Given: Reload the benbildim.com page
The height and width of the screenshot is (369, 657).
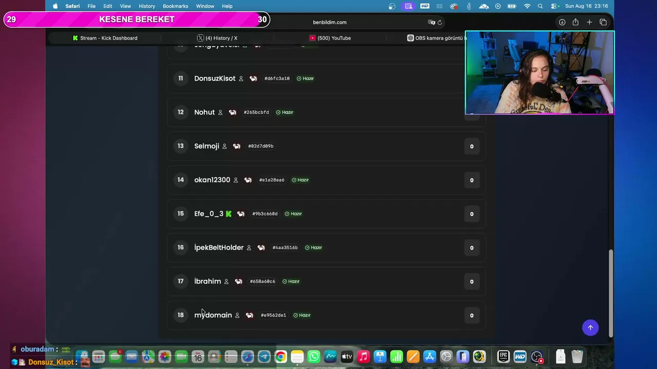Looking at the screenshot, I should tap(440, 23).
